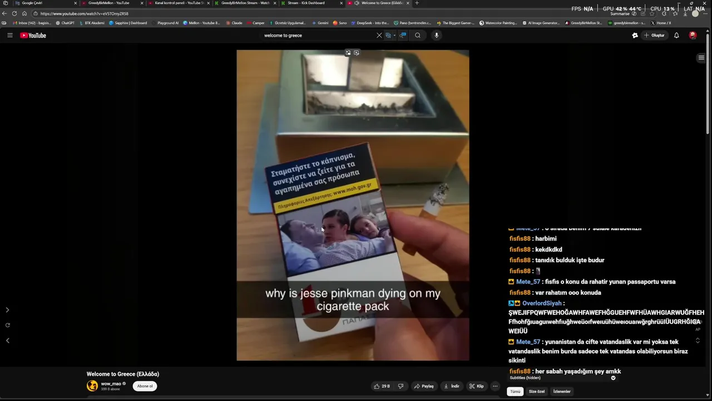The width and height of the screenshot is (712, 401).
Task: Click OverlordSiyah username in chat
Action: point(542,304)
